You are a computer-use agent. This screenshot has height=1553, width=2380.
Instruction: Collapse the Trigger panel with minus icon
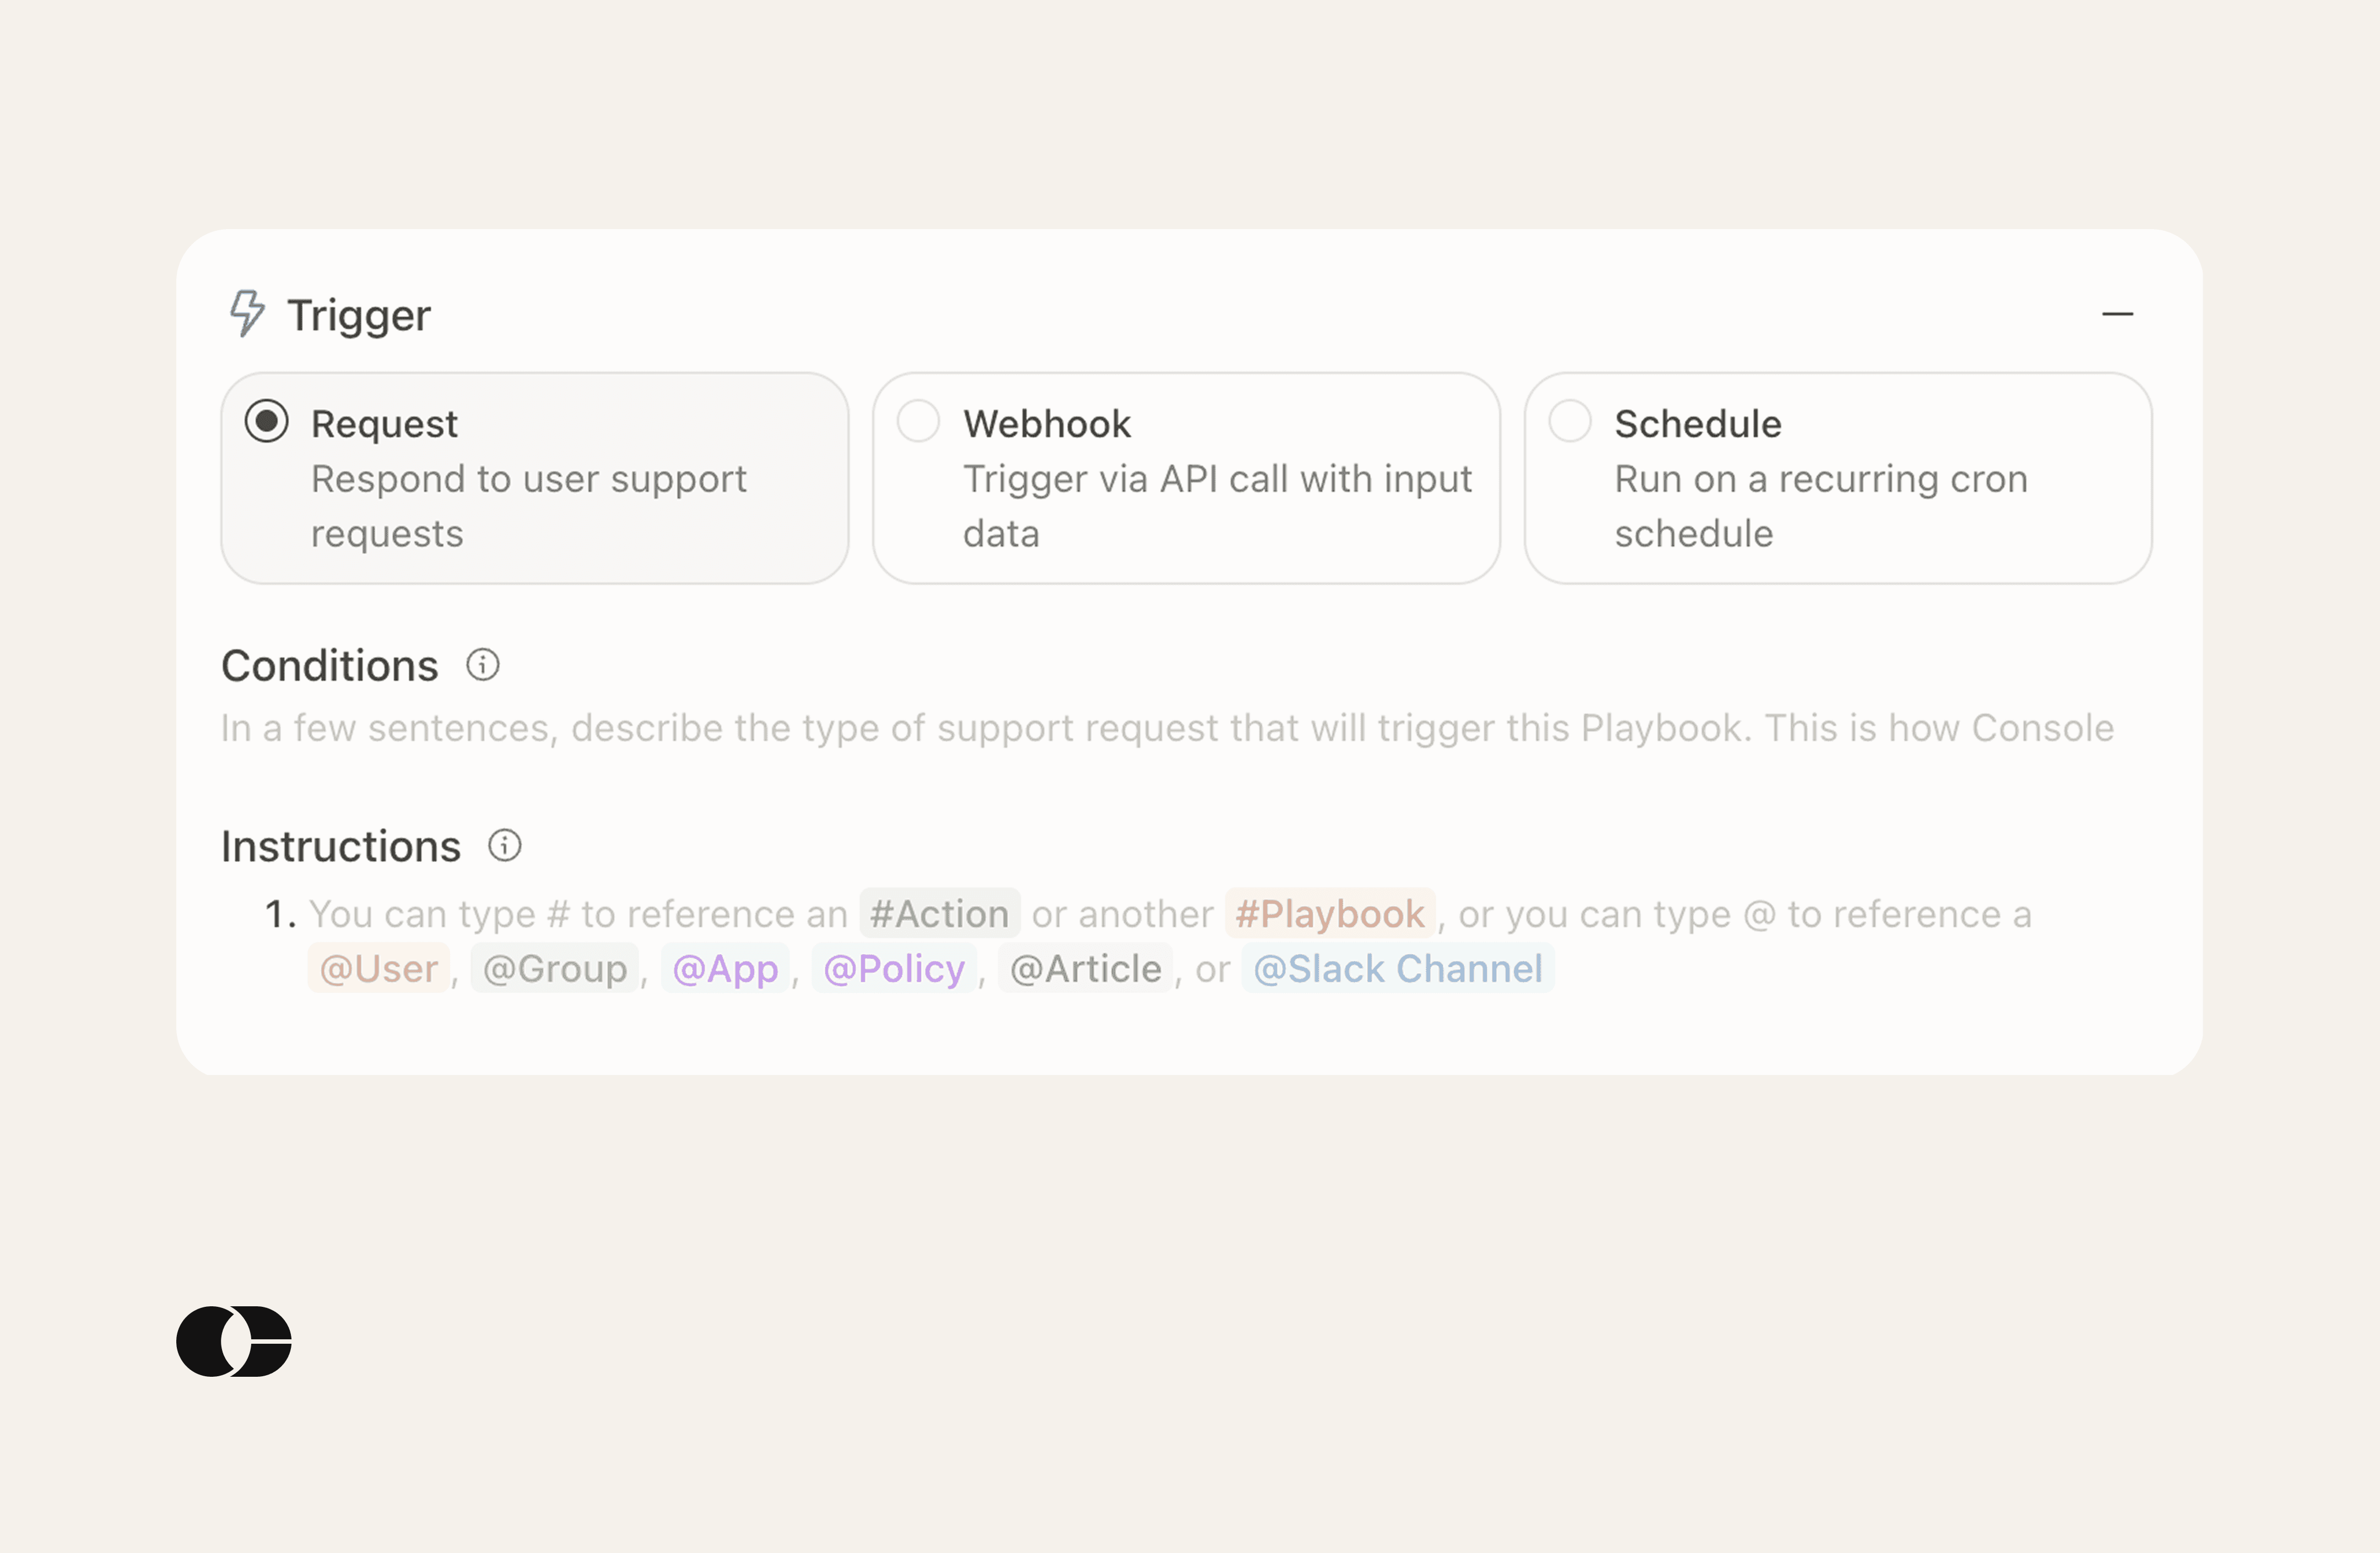[x=2117, y=314]
